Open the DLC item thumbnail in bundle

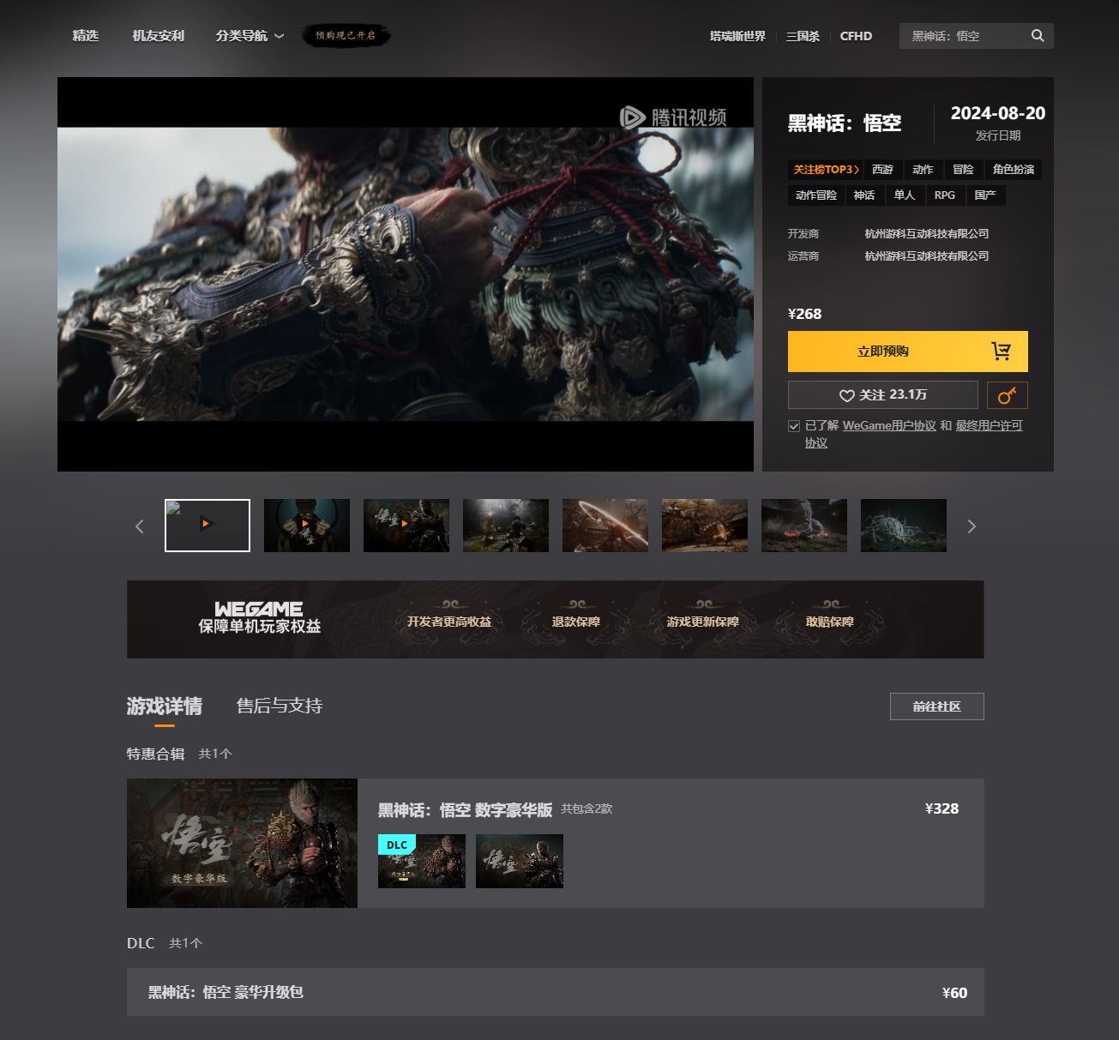[x=422, y=861]
